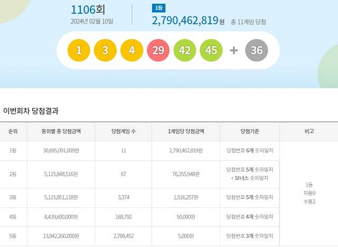Screen dimensions: 338x247
Task: Click the gray bonus ball number 36
Action: (257, 50)
